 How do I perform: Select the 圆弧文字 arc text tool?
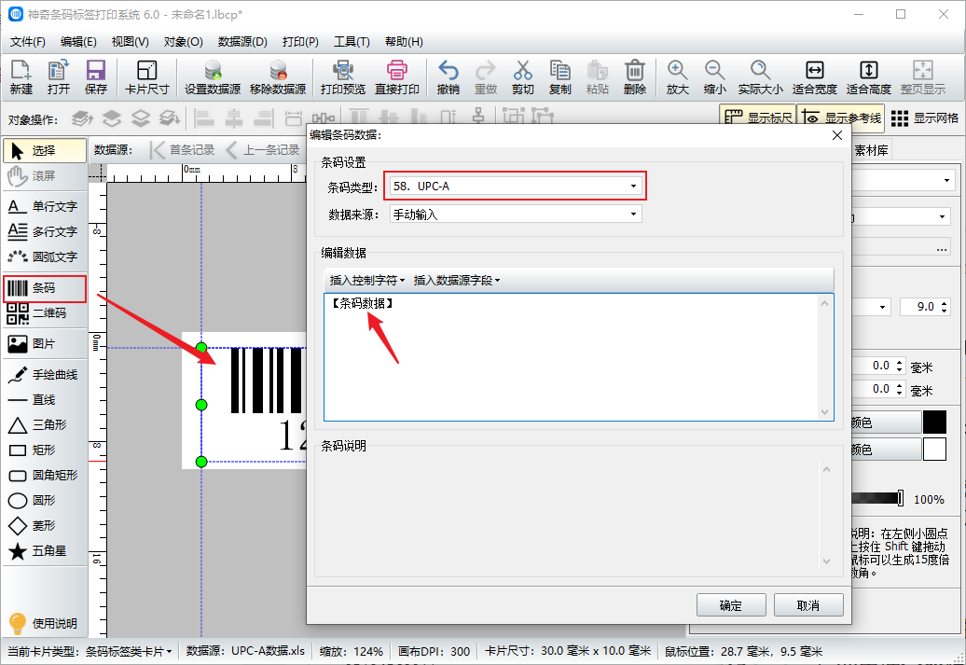[45, 257]
